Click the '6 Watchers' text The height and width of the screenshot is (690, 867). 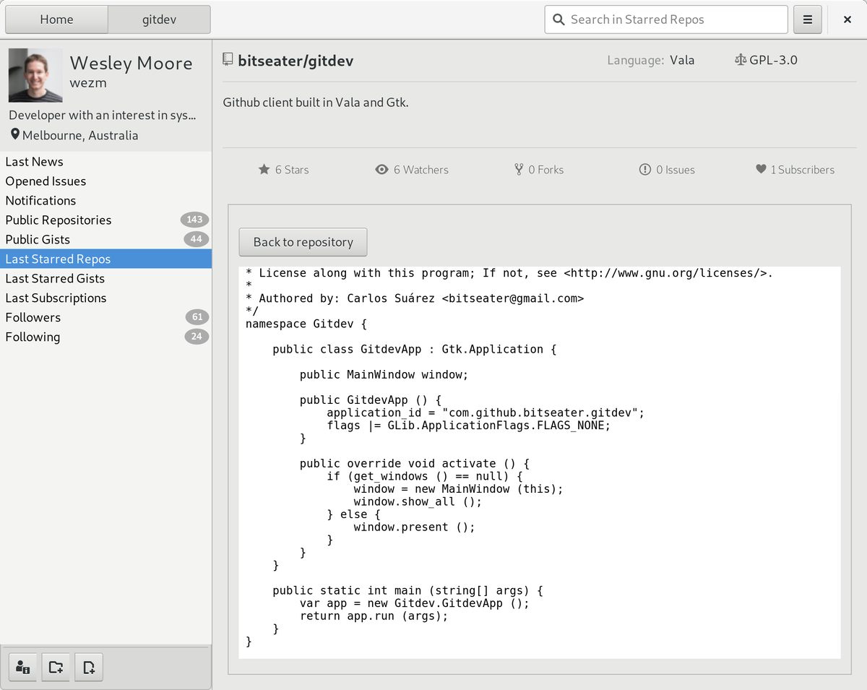(421, 170)
